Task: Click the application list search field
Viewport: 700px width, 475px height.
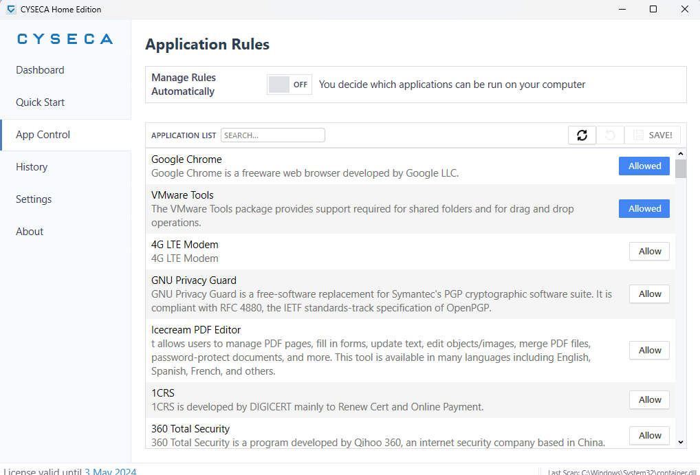Action: 273,135
